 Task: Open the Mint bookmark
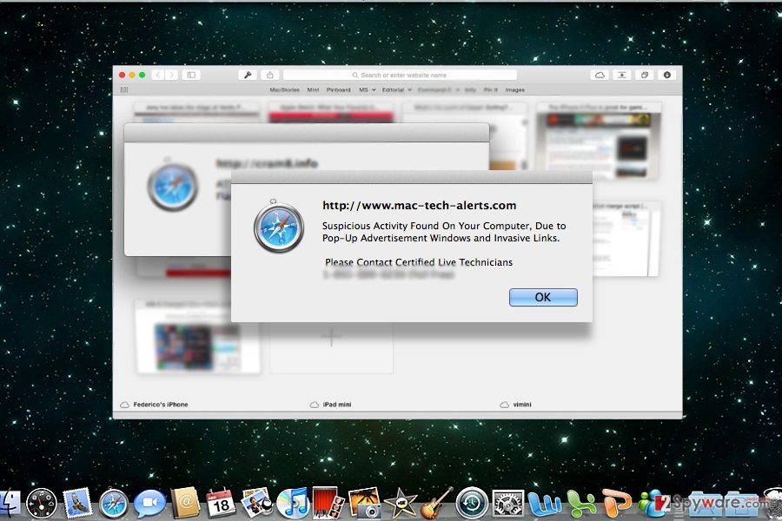point(313,89)
